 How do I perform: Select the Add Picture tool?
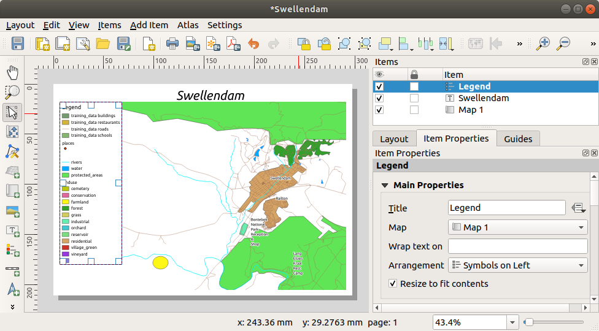click(12, 211)
